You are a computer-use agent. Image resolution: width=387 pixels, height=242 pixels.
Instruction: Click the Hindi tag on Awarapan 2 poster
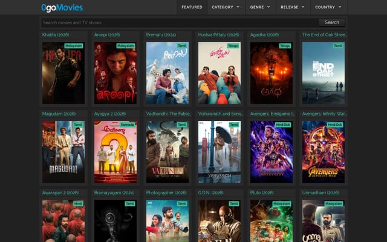78,204
